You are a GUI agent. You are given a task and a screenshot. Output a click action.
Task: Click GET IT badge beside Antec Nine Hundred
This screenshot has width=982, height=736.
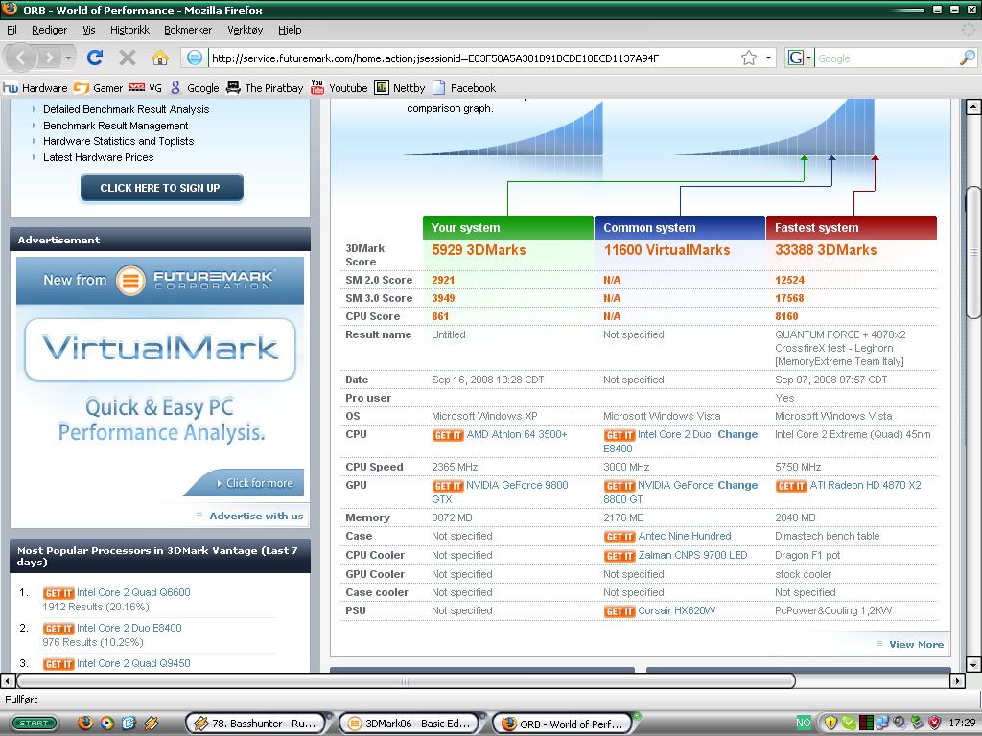[620, 537]
